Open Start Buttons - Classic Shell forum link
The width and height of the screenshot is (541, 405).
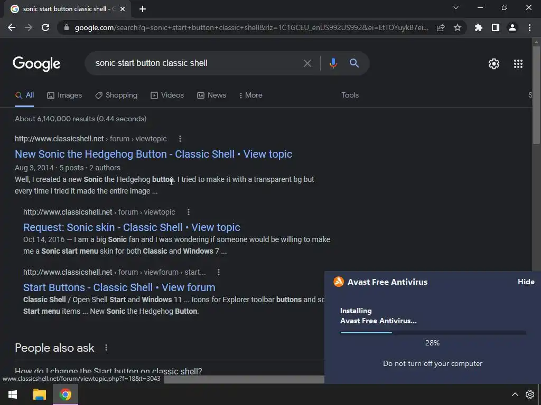(119, 287)
